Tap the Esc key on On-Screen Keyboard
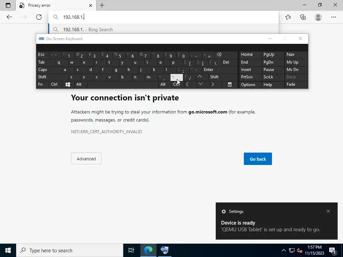The width and height of the screenshot is (343, 257). coord(43,55)
